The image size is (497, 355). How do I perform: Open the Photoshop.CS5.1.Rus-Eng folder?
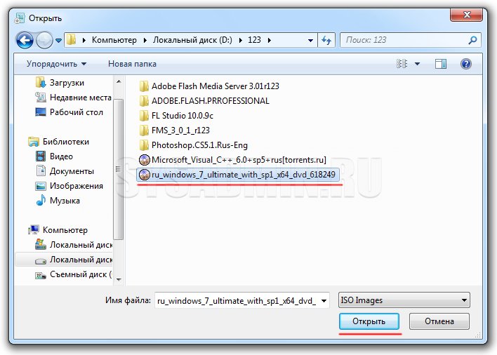[x=199, y=145]
